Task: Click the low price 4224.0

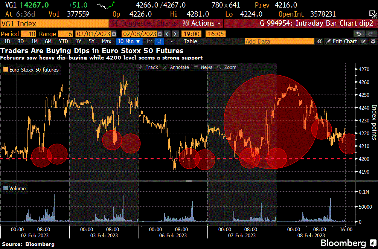Action: [251, 14]
